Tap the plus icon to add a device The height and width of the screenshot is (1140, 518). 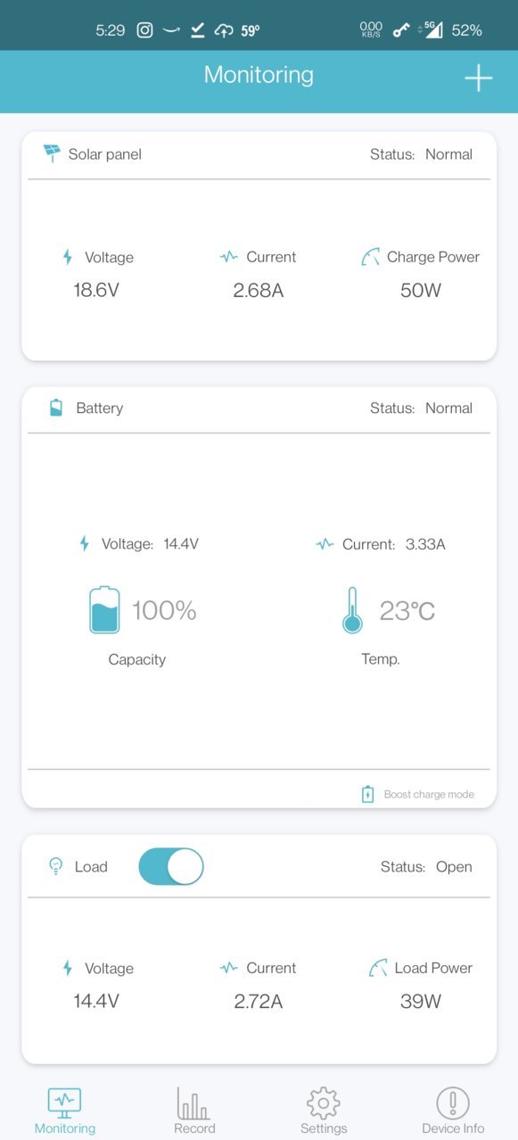[478, 78]
